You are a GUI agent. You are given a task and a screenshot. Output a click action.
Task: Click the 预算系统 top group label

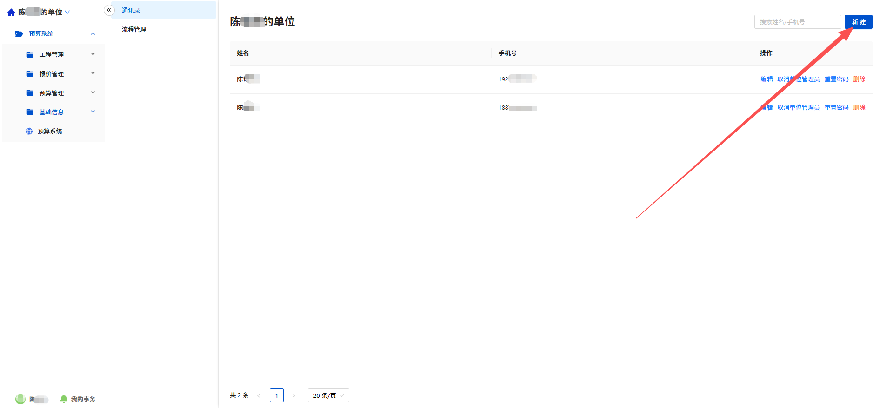pos(41,33)
